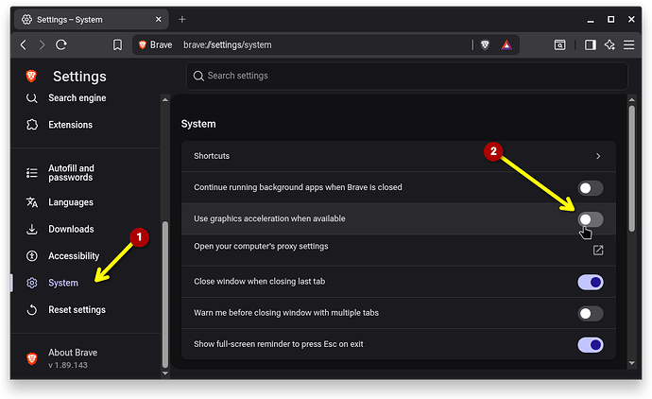Click sidebar scrollbar up arrow
This screenshot has width=652, height=399.
click(165, 99)
